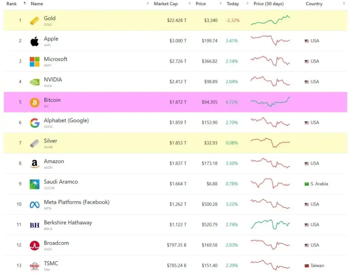Image resolution: width=349 pixels, height=273 pixels.
Task: Select the Amazon smile logo
Action: coord(34,163)
